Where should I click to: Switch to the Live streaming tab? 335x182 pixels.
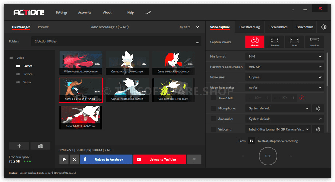click(249, 27)
